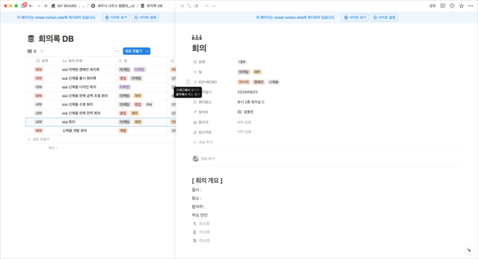The image size is (478, 259).
Task: Click the 디자인 tag in 신제품 디자인 회의 row
Action: 125,87
